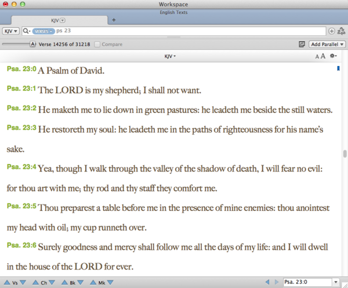Click the expand search plus icon
This screenshot has width=348, height=288.
click(x=331, y=31)
